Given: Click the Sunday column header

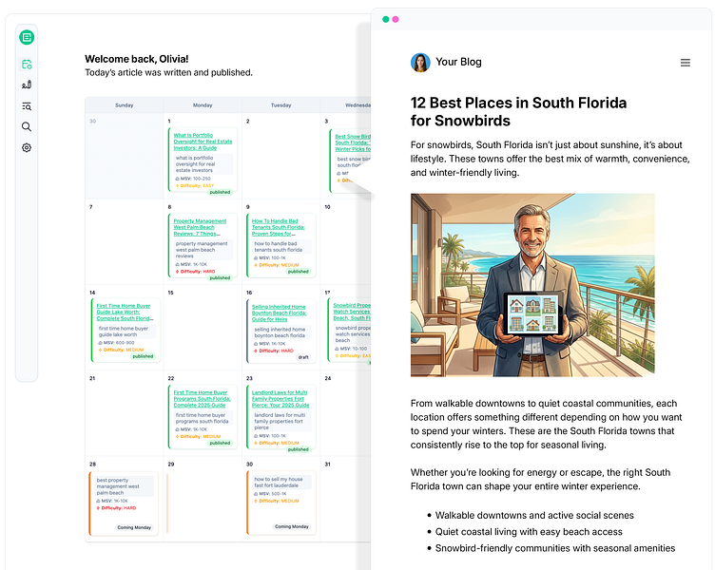Looking at the screenshot, I should point(124,105).
